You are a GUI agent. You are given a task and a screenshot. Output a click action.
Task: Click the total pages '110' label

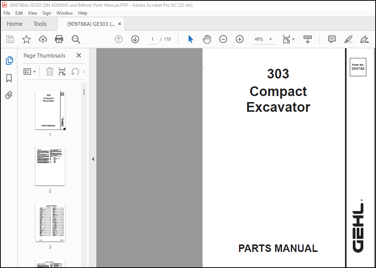click(x=167, y=39)
